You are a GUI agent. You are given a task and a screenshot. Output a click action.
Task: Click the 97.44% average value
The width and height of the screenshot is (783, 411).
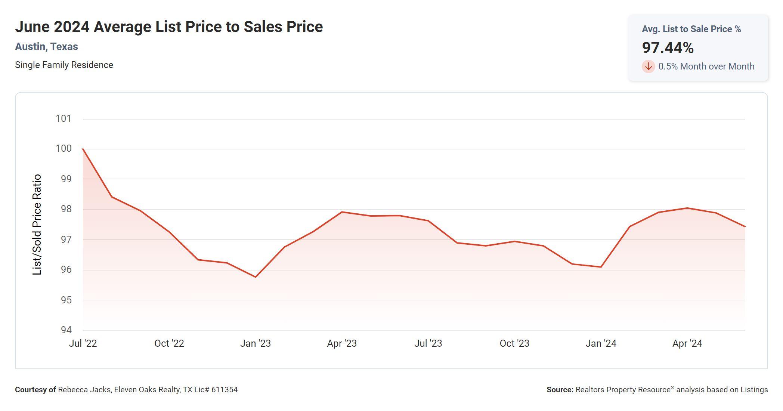(x=668, y=48)
